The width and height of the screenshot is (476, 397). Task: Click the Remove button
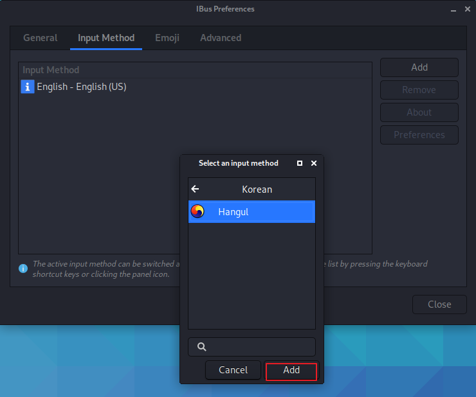point(419,90)
